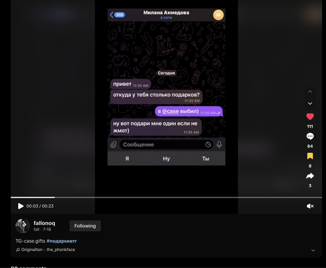326x268 pixels.
Task: Open the Милана Ахмедова chat title
Action: tap(166, 12)
